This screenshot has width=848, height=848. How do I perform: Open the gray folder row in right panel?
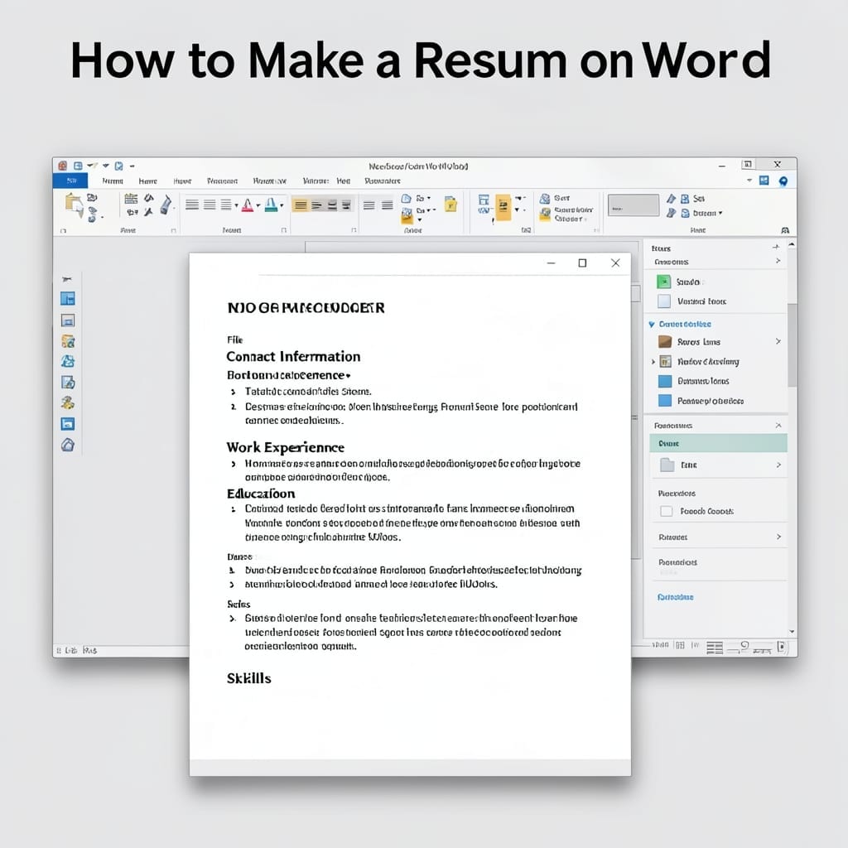[718, 465]
